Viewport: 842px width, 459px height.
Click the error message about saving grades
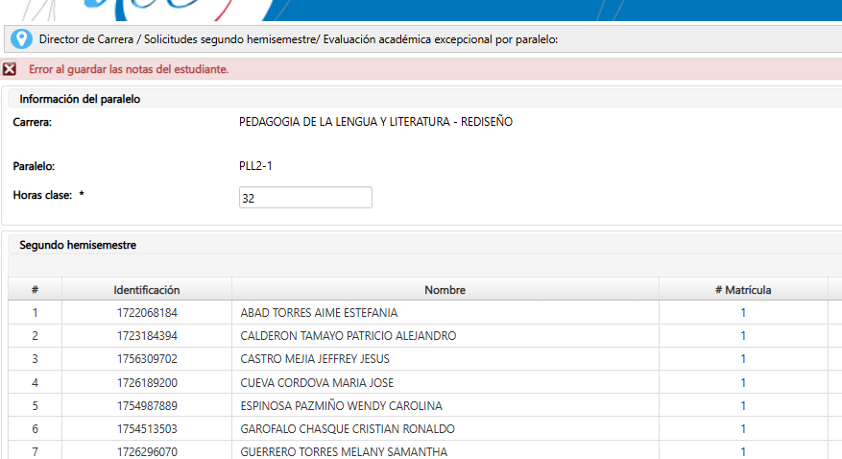tap(129, 69)
